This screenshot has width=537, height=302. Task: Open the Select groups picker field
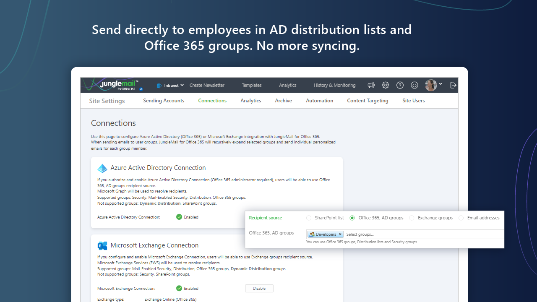pyautogui.click(x=378, y=234)
